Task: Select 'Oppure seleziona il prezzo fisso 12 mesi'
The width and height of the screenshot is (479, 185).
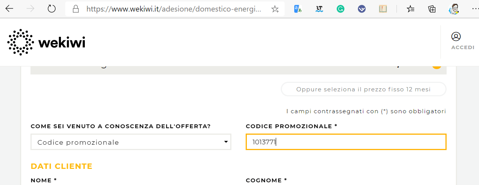Action: [363, 89]
